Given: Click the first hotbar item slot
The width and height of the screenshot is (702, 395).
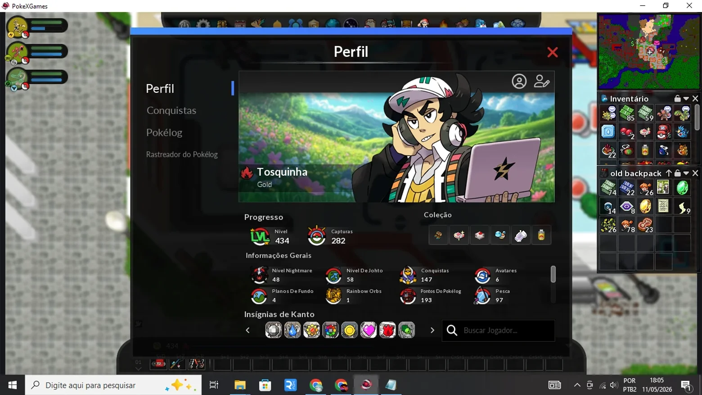Looking at the screenshot, I should (158, 363).
